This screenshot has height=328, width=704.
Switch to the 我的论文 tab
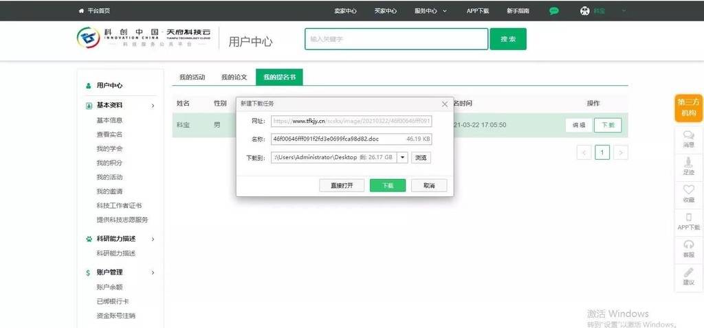[x=234, y=78]
